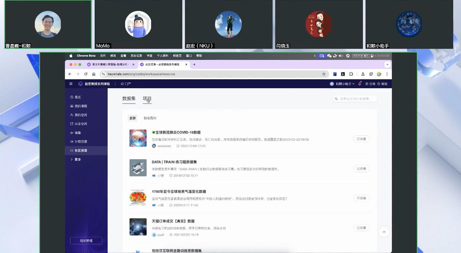Viewport: 461px width, 253px height.
Task: Open 文件 menu in macOS menu bar
Action: tap(103, 56)
